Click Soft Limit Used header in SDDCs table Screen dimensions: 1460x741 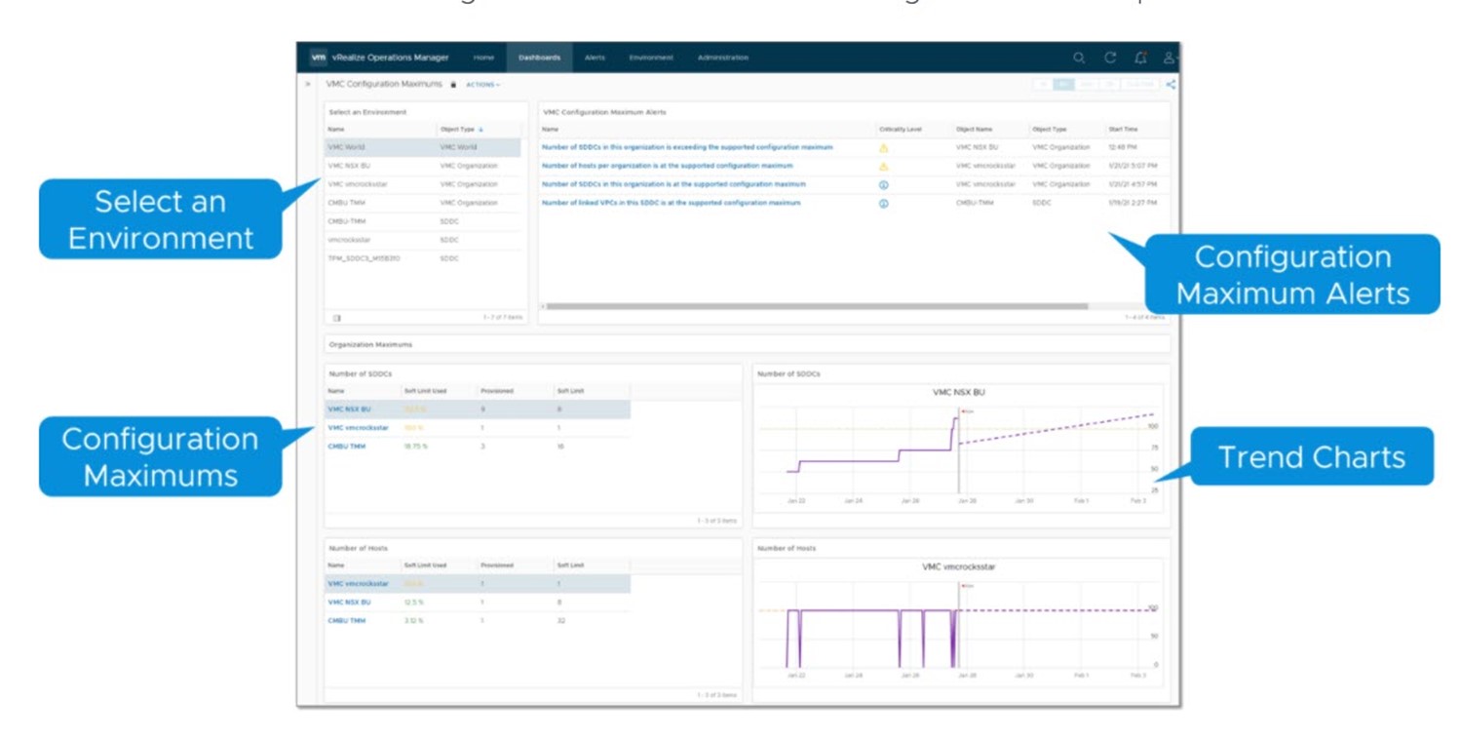pyautogui.click(x=425, y=391)
